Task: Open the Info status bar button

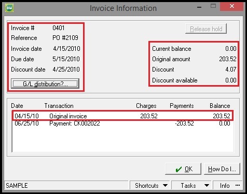Action: (x=228, y=186)
